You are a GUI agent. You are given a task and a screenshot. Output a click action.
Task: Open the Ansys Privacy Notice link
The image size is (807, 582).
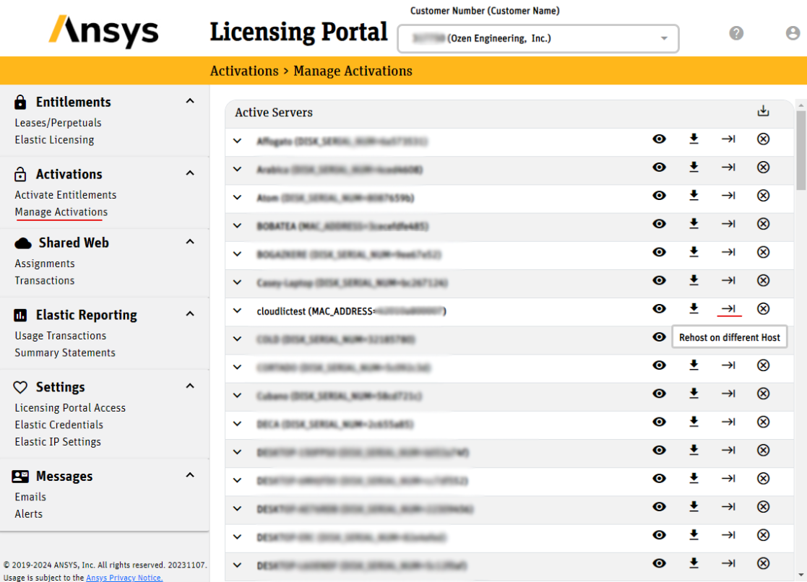pyautogui.click(x=124, y=577)
